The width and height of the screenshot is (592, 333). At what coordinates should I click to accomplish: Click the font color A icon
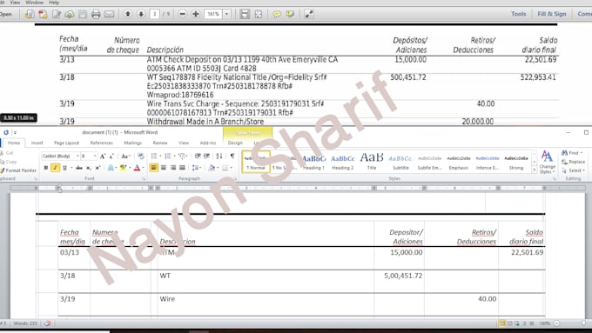click(137, 168)
